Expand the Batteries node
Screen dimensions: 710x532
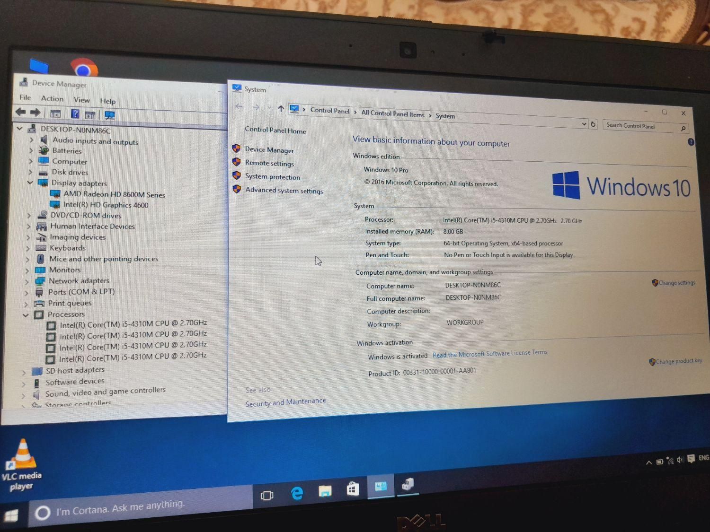coord(31,150)
